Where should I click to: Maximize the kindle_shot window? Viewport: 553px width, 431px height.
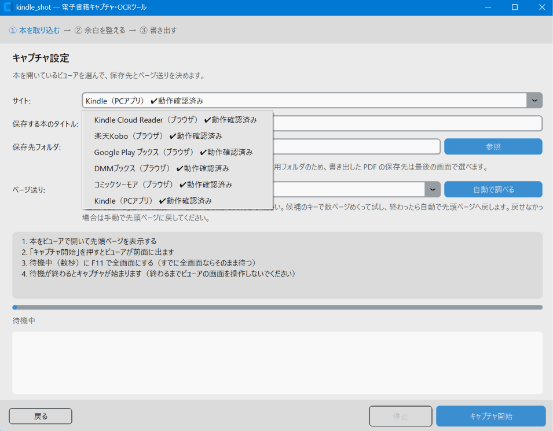pyautogui.click(x=515, y=7)
